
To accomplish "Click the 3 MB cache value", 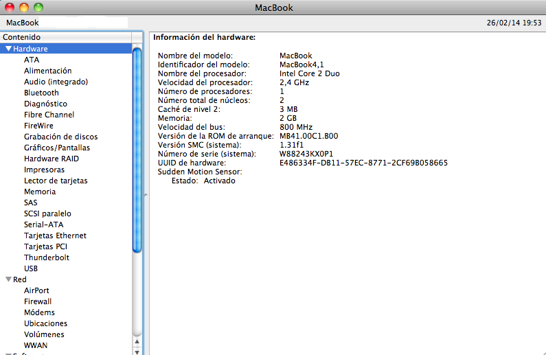I will (288, 109).
